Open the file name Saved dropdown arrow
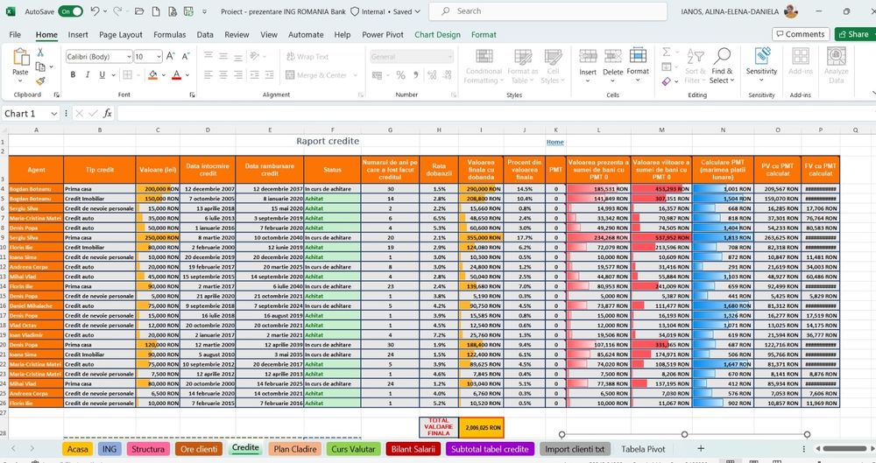Viewport: 876px width, 463px height. pyautogui.click(x=417, y=11)
